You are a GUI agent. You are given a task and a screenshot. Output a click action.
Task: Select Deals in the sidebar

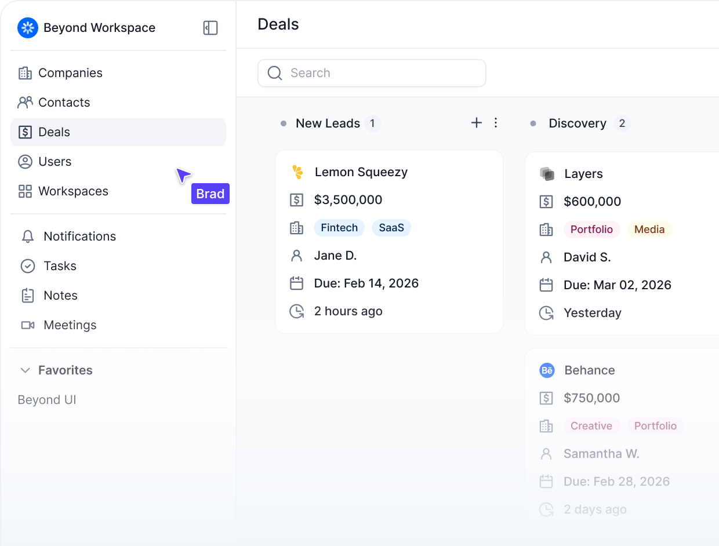[118, 132]
